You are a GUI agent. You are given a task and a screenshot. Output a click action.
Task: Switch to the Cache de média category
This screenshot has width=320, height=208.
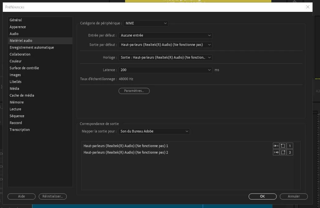pyautogui.click(x=22, y=95)
